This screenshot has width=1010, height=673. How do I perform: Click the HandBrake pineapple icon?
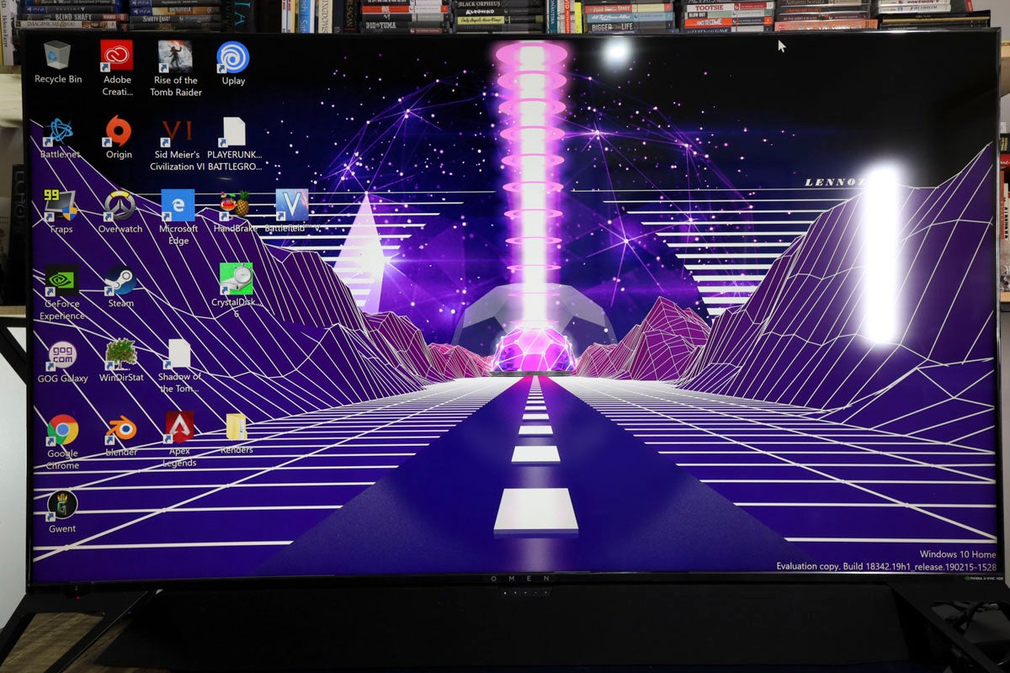pos(236,204)
